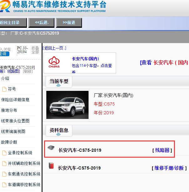
Task: Open 故障诊断 tree item
Action: tap(9, 142)
